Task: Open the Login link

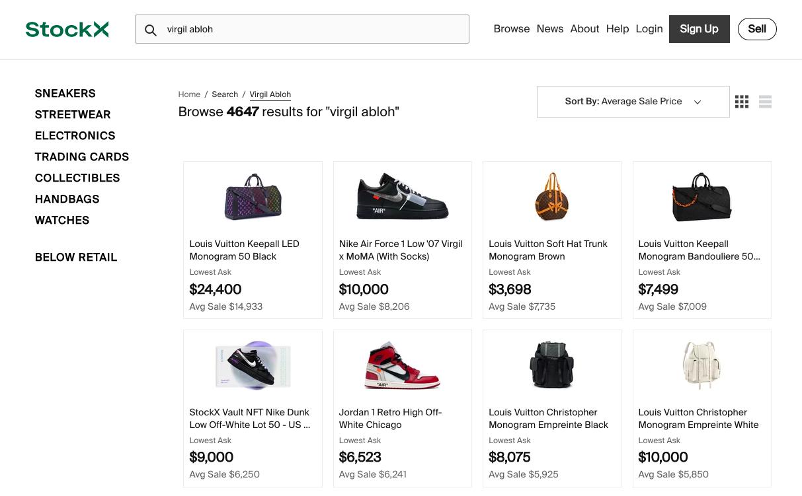Action: [649, 29]
